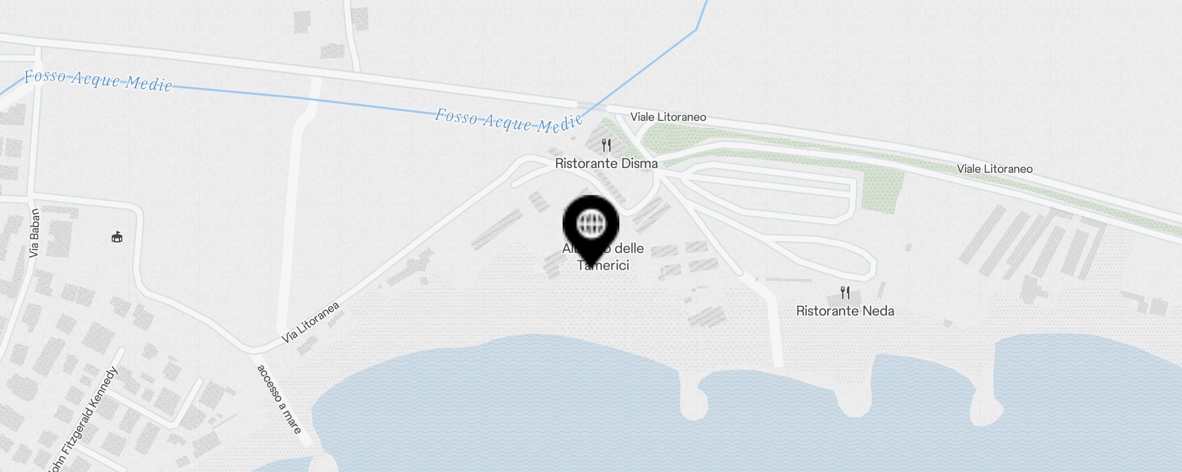Click the Viale Litoraneo label near the bridge
Image resolution: width=1182 pixels, height=472 pixels.
[x=668, y=117]
